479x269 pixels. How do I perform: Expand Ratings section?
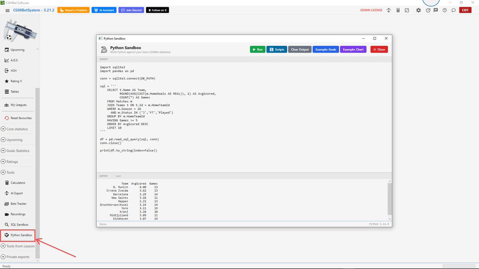(18, 162)
